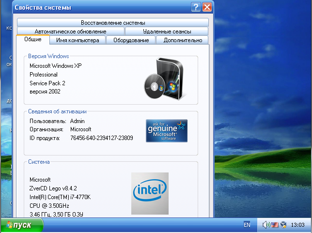The width and height of the screenshot is (312, 233).
Task: Switch to Автоматическое обновление tab
Action: pos(70,31)
